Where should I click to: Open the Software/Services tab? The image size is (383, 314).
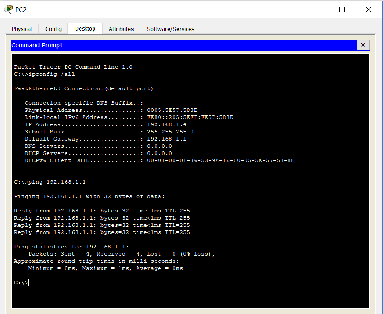coord(170,29)
